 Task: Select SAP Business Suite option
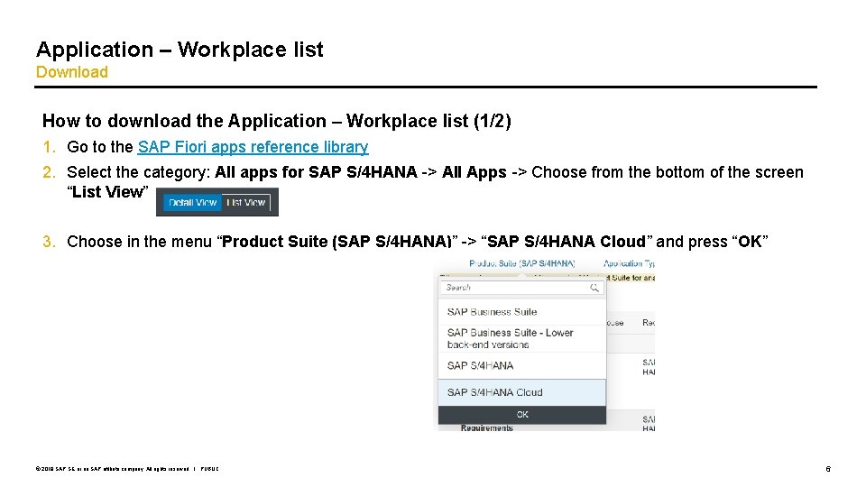tap(522, 312)
